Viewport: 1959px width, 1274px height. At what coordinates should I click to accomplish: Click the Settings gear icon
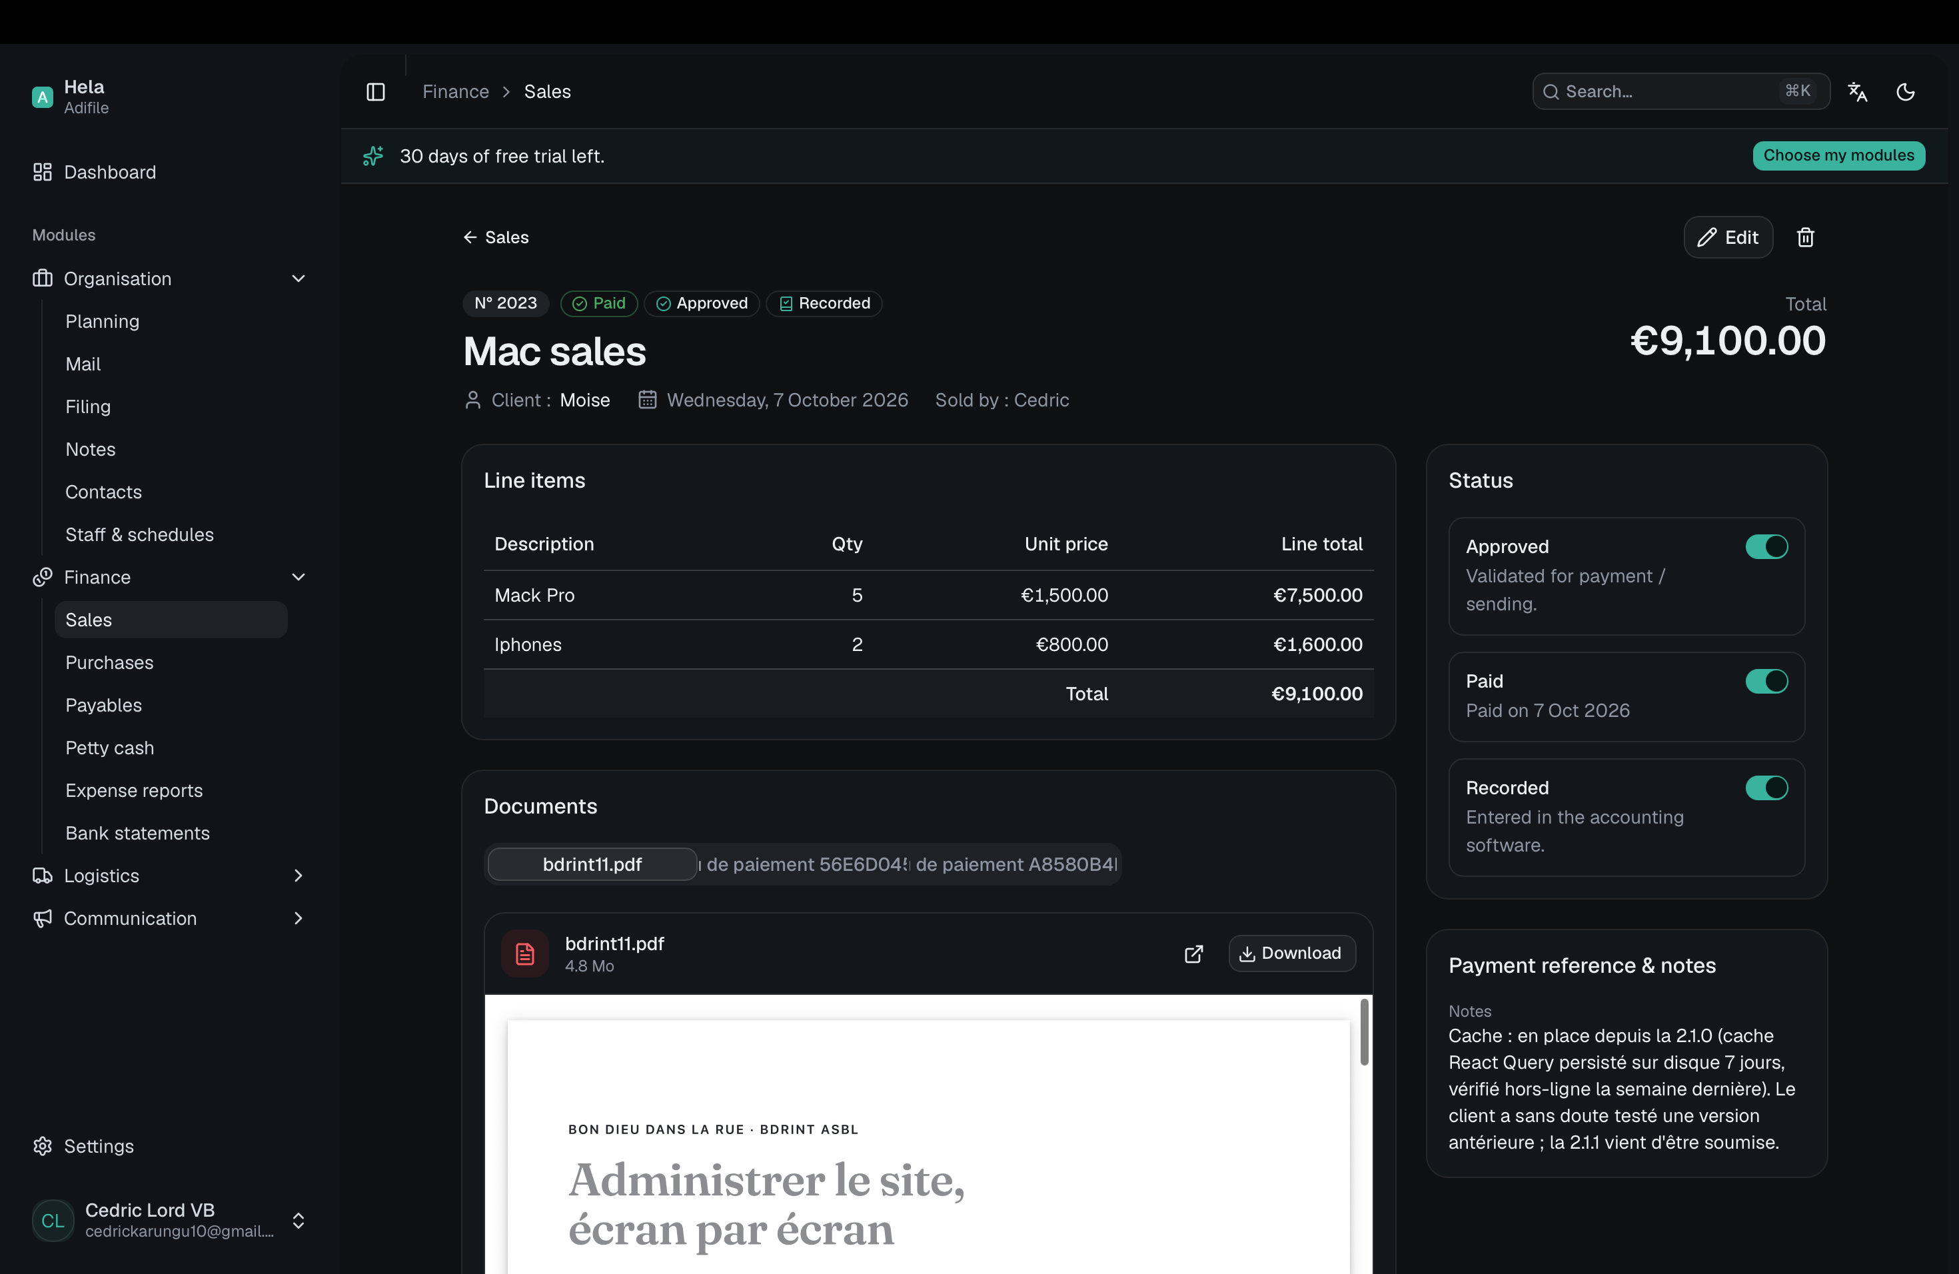pos(42,1145)
